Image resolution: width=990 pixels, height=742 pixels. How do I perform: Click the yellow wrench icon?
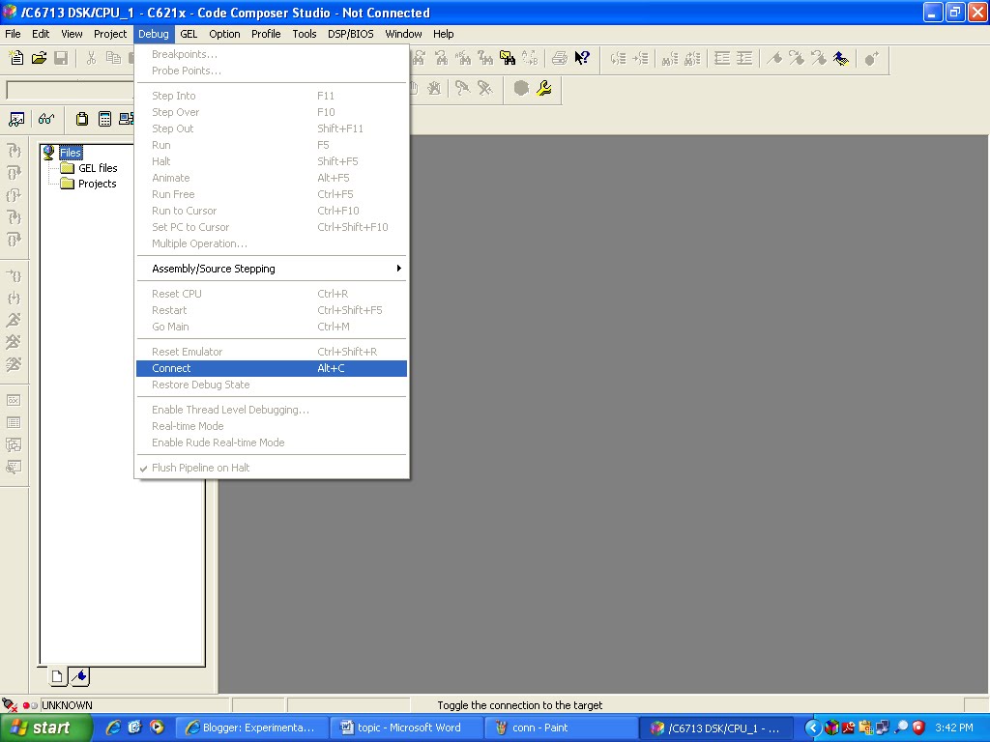(x=543, y=88)
